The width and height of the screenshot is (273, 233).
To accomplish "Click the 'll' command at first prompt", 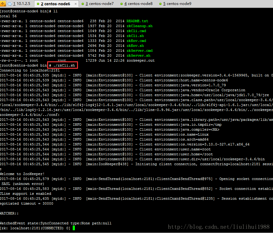I will click(55, 11).
